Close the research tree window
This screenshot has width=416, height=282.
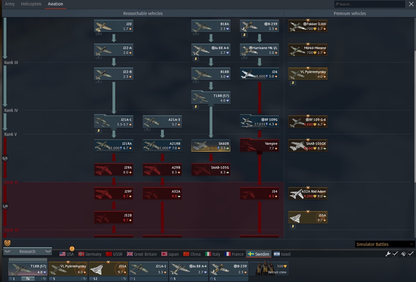411,4
